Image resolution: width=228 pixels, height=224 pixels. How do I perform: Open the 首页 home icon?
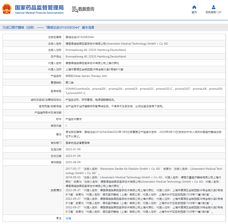pyautogui.click(x=194, y=7)
